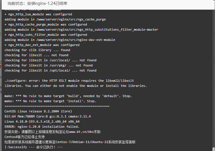215x151 pixels.
Task: Click the CentOS Linux release 8.2.2004 line
Action: pos(38,111)
